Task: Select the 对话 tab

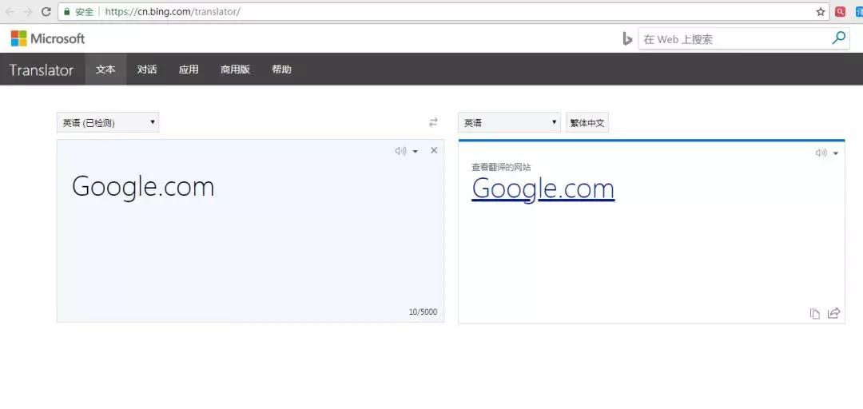Action: (x=147, y=69)
